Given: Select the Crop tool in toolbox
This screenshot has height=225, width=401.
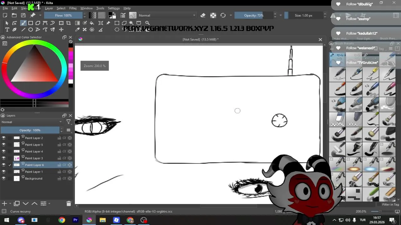Looking at the screenshot, I should click(x=68, y=23).
